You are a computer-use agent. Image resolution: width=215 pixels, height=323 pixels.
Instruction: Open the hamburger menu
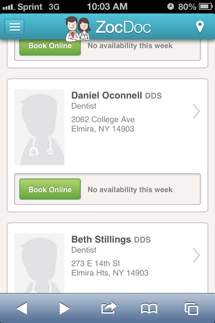(15, 27)
